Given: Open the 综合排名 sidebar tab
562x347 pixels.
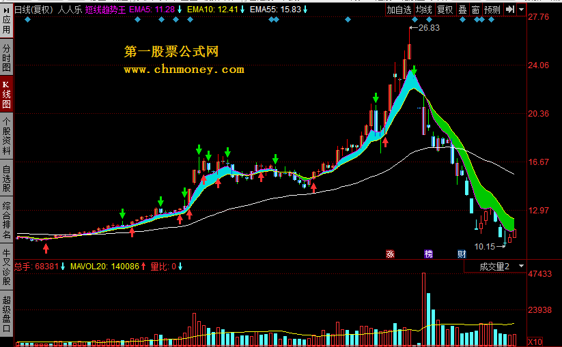Looking at the screenshot, I should click(6, 220).
